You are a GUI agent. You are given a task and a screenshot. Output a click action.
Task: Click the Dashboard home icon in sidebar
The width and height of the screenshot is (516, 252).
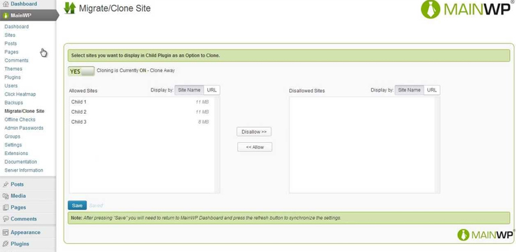[5, 4]
